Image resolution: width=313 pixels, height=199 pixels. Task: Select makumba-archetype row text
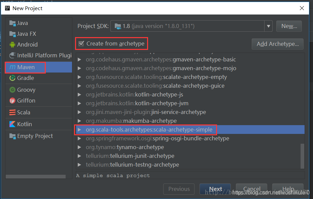click(x=131, y=121)
